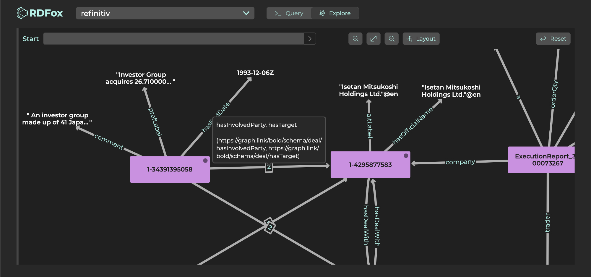Switch to the Query tab
The height and width of the screenshot is (277, 591).
(x=289, y=13)
